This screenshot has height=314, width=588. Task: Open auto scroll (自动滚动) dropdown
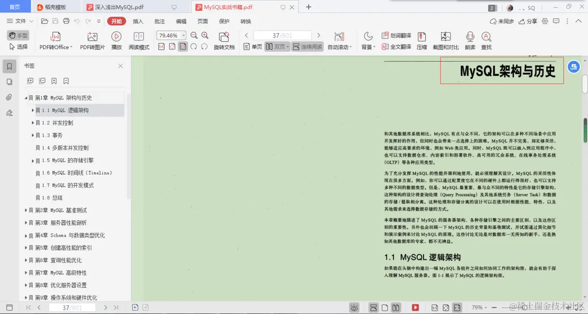[340, 41]
